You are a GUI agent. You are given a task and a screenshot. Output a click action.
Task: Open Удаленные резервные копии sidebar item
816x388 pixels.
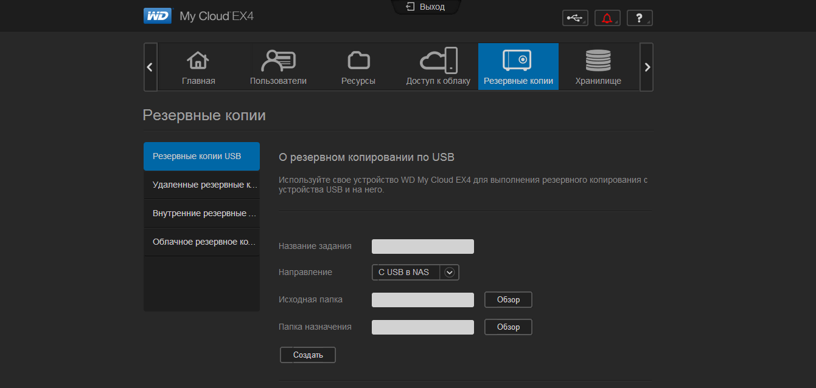click(201, 185)
